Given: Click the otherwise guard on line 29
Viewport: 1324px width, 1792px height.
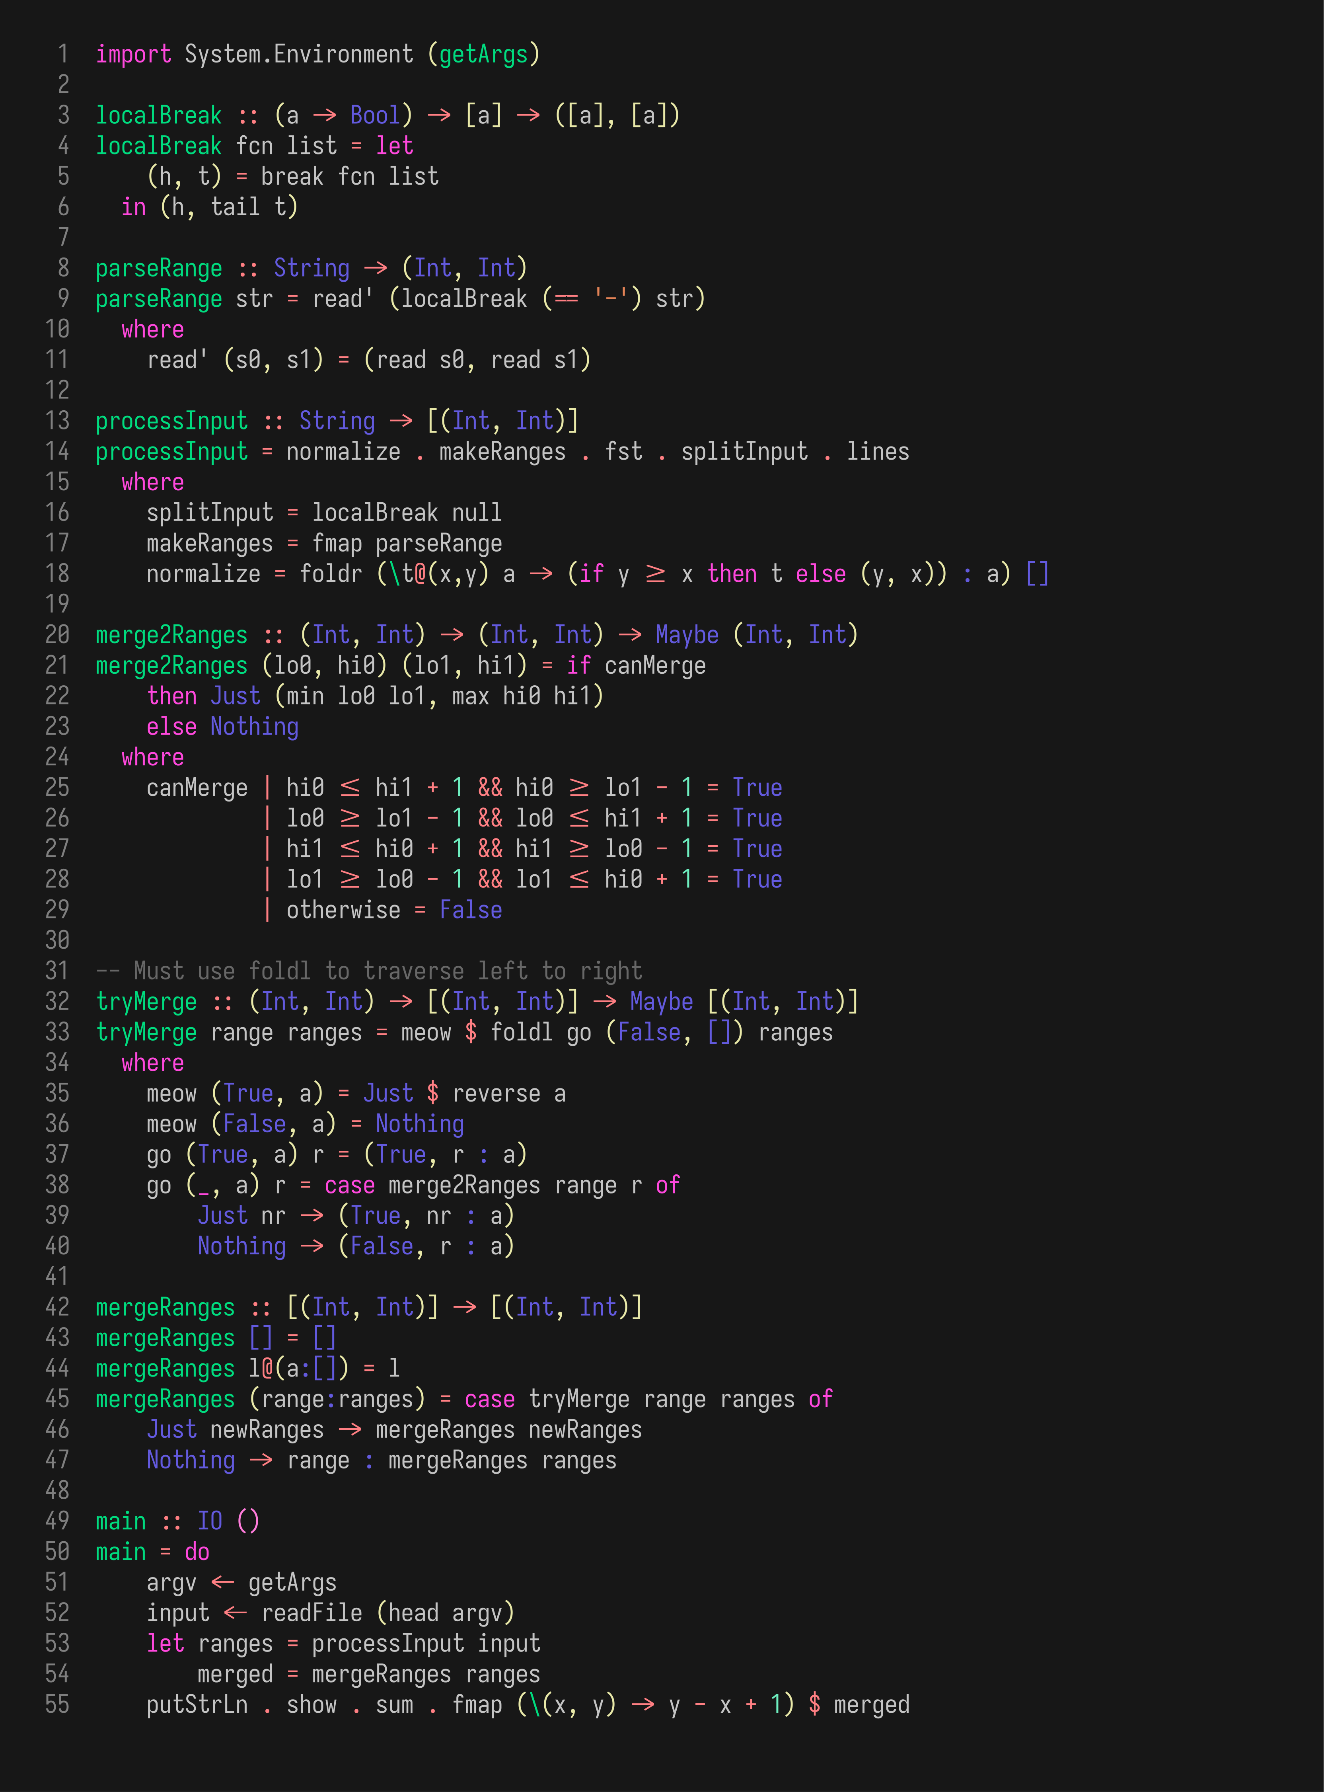Looking at the screenshot, I should [x=343, y=910].
